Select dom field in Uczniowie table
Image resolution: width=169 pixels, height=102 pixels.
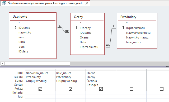pos(22,47)
